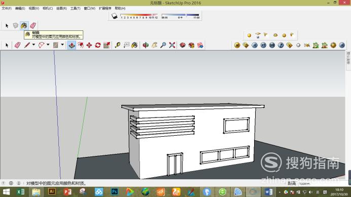Select the Scale tool
The image size is (351, 197).
tap(107, 45)
